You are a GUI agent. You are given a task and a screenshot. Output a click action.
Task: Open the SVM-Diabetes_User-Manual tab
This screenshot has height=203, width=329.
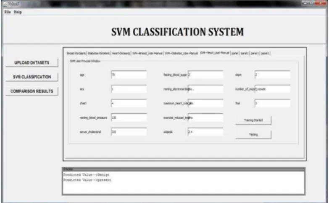(x=181, y=53)
